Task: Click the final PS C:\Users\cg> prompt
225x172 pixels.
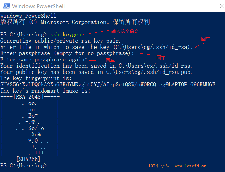Action: point(24,165)
